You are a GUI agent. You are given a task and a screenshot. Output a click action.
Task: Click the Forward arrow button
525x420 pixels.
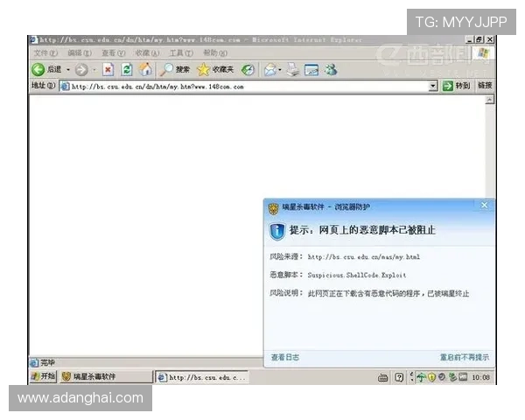pos(81,70)
